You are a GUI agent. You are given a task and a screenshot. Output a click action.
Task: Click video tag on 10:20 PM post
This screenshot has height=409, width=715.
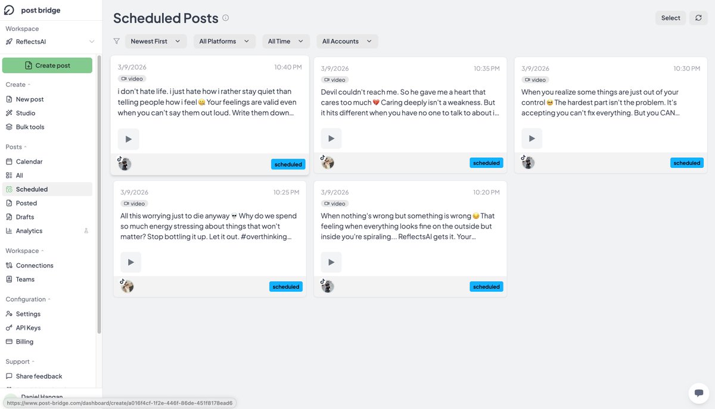click(x=335, y=204)
